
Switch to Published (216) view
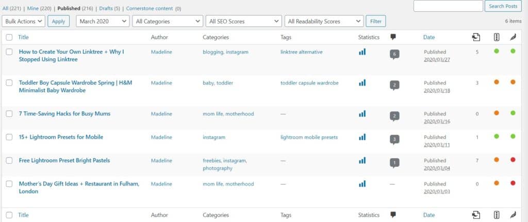[x=75, y=8]
